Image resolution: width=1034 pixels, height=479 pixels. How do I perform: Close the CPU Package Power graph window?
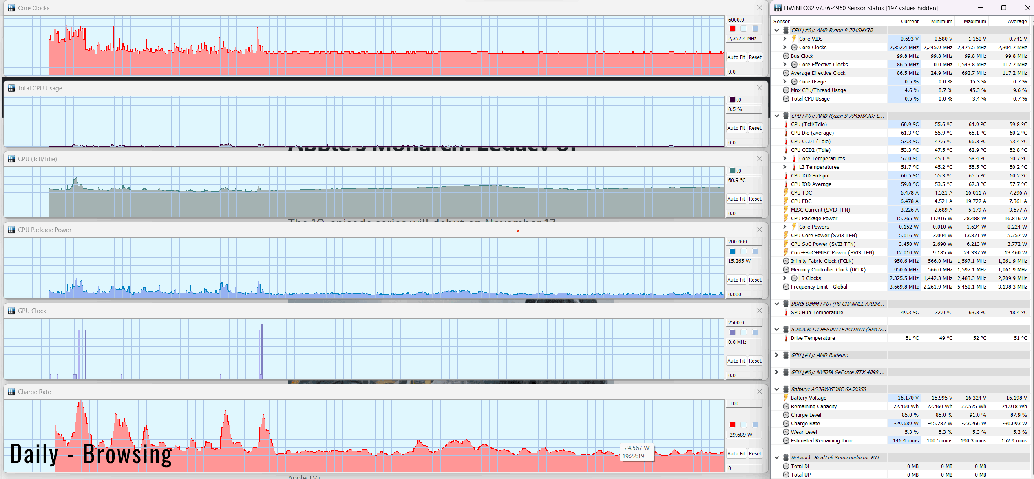pyautogui.click(x=759, y=230)
